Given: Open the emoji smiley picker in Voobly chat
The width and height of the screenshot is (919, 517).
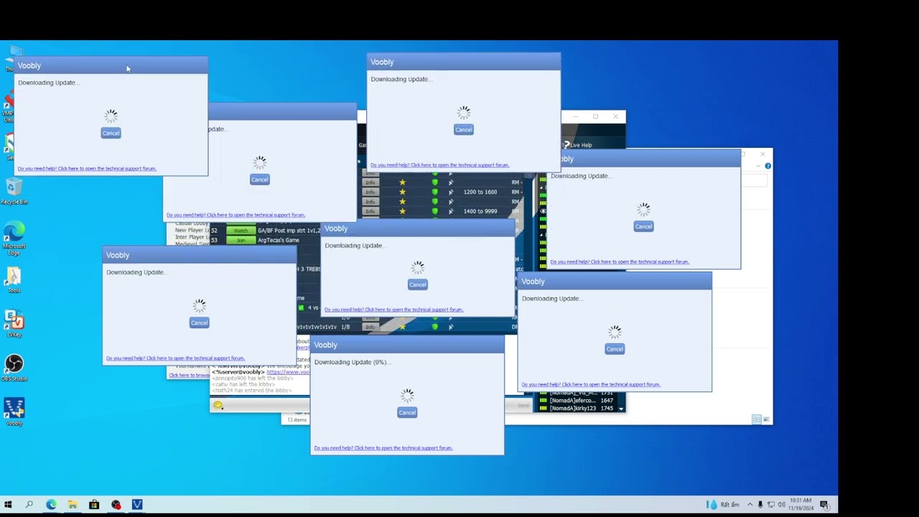Looking at the screenshot, I should 218,406.
